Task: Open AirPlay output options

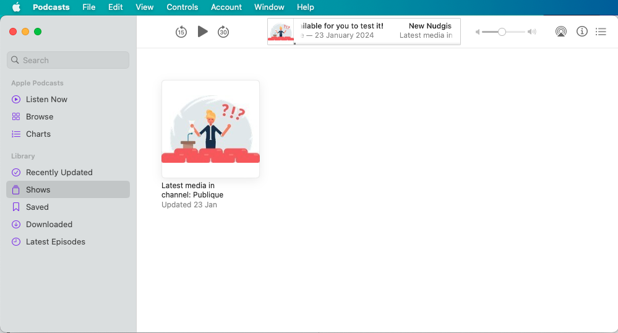Action: 561,32
